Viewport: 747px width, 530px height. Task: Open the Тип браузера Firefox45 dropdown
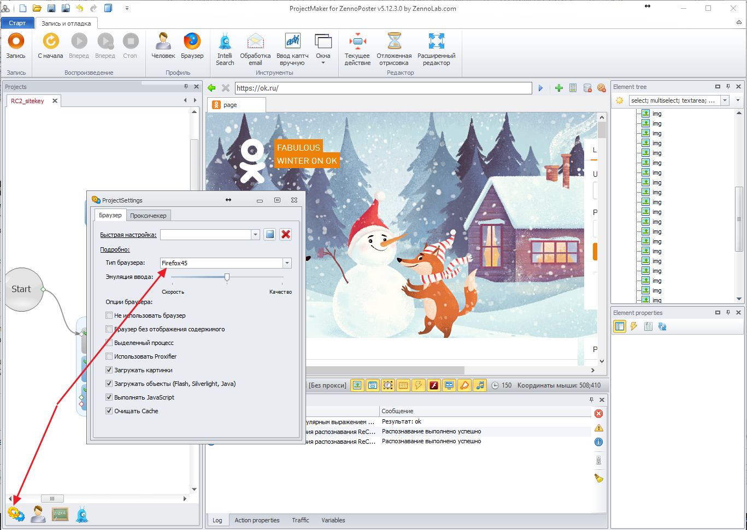click(287, 263)
